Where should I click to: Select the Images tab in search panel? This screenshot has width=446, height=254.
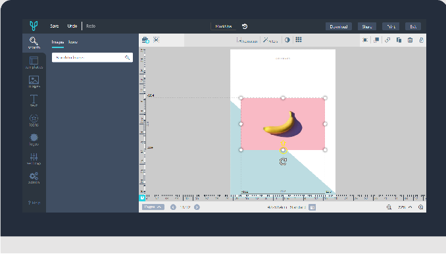58,42
